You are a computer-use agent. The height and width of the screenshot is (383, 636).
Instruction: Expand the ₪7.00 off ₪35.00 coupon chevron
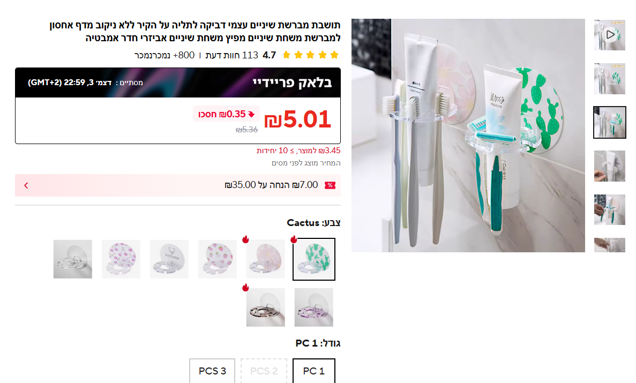[x=26, y=185]
